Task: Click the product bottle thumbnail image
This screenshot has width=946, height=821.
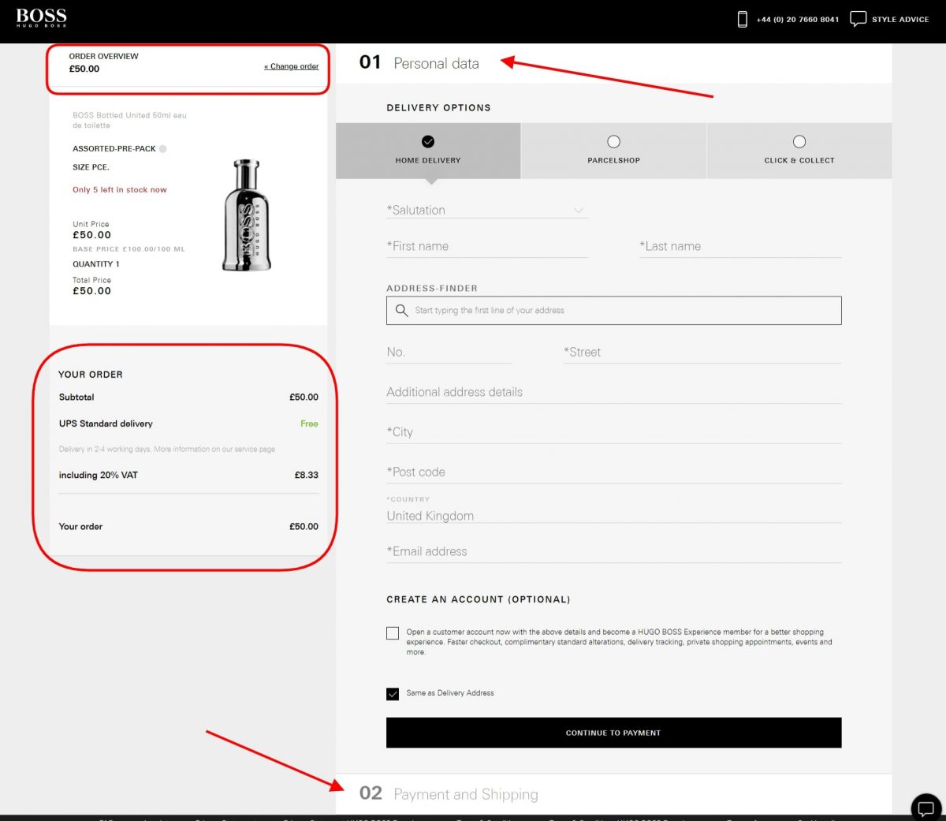Action: click(245, 215)
